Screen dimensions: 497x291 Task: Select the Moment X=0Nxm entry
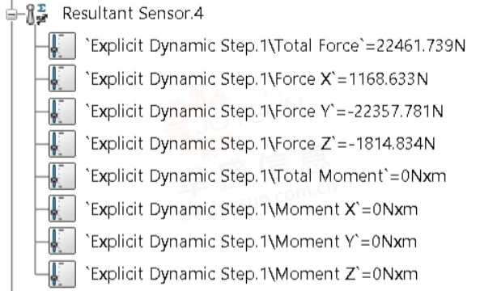(252, 209)
